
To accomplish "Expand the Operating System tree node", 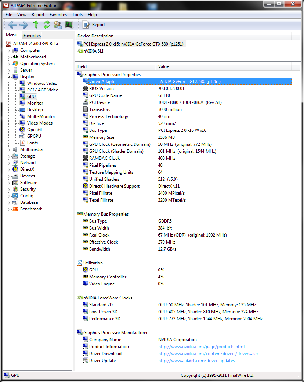I will coord(9,64).
